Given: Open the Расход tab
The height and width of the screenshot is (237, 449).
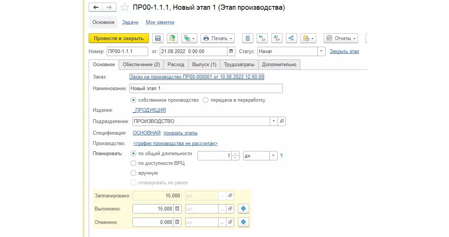Looking at the screenshot, I should (176, 65).
